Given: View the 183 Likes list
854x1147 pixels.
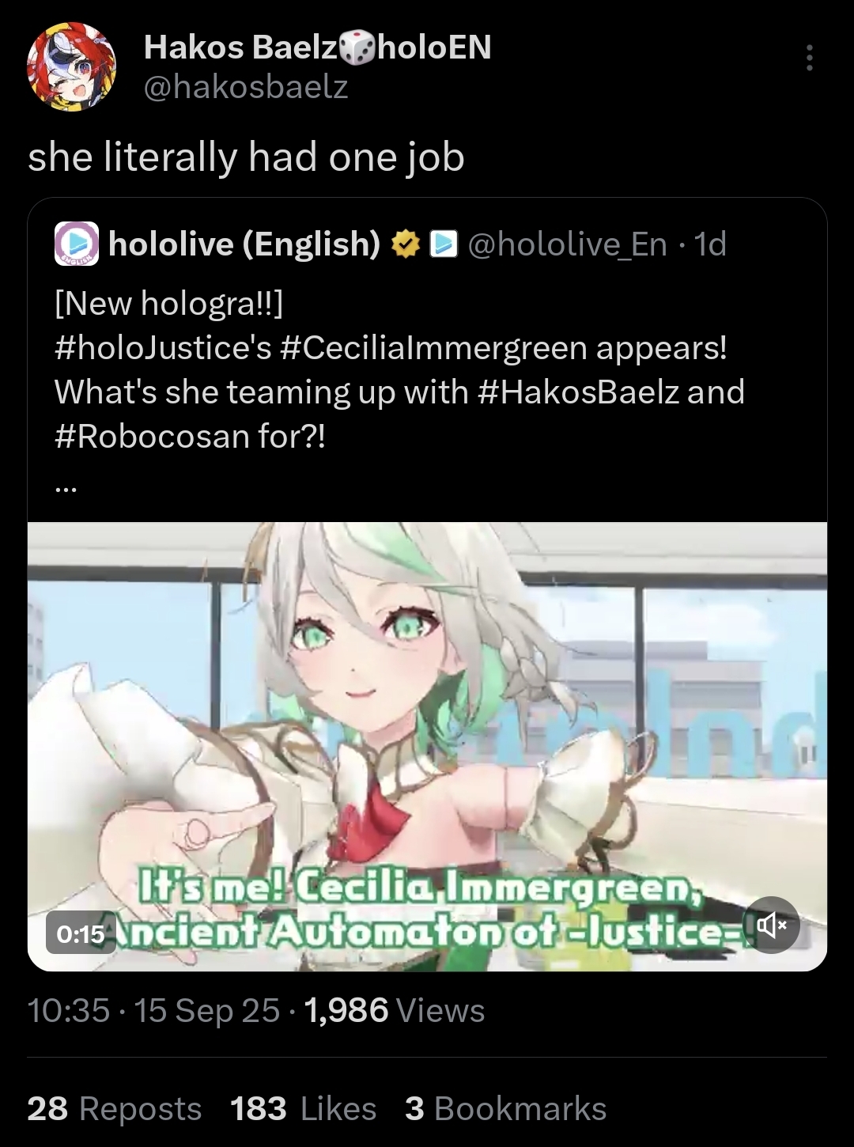Looking at the screenshot, I should coord(304,1109).
